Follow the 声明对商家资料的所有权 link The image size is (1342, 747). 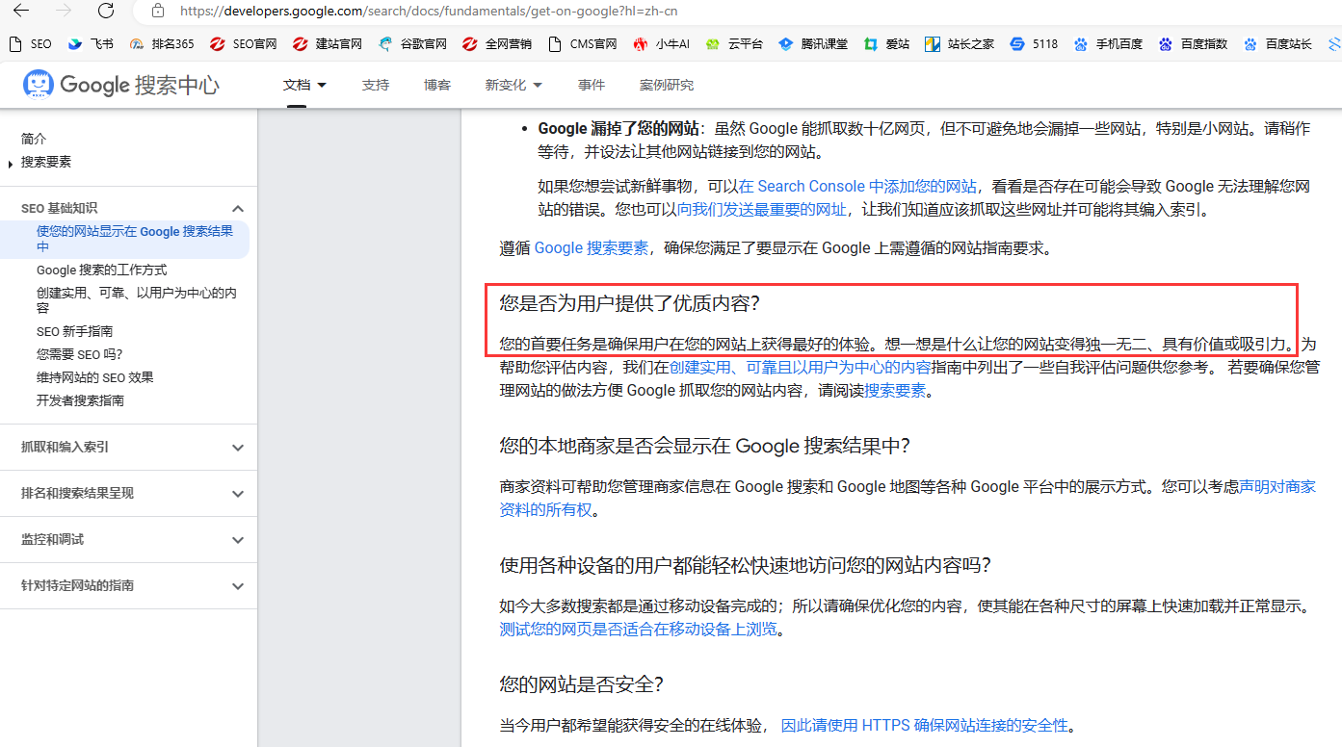[908, 498]
